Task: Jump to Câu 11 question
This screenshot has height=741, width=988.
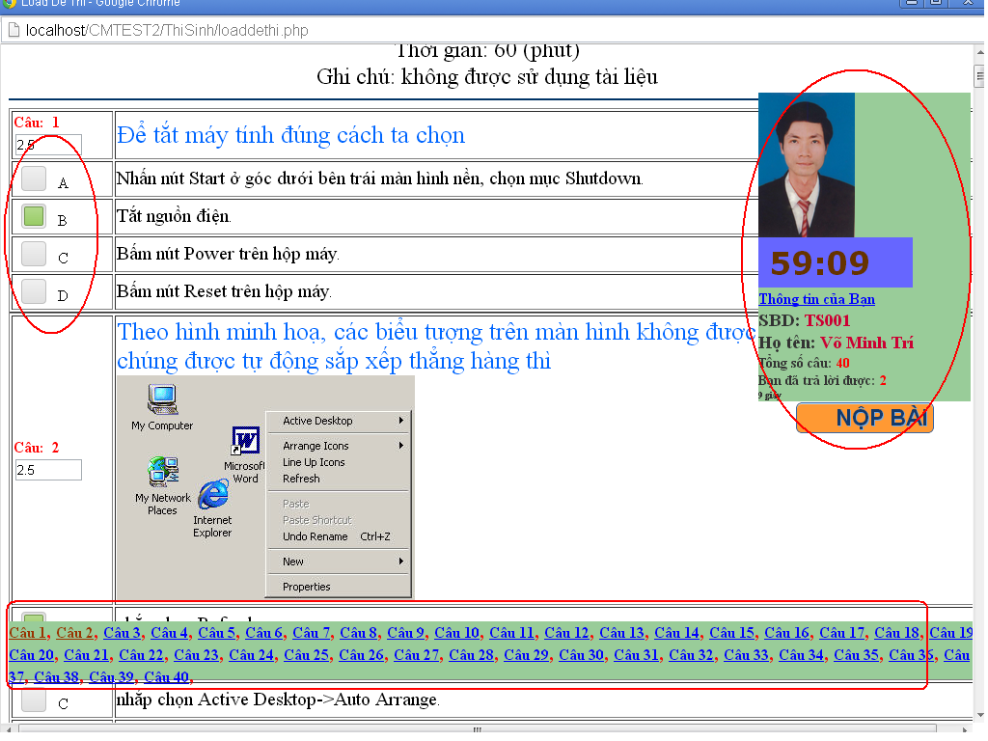Action: click(511, 633)
